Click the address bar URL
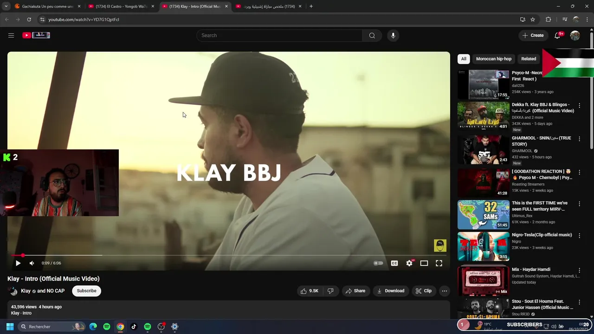 coord(84,19)
